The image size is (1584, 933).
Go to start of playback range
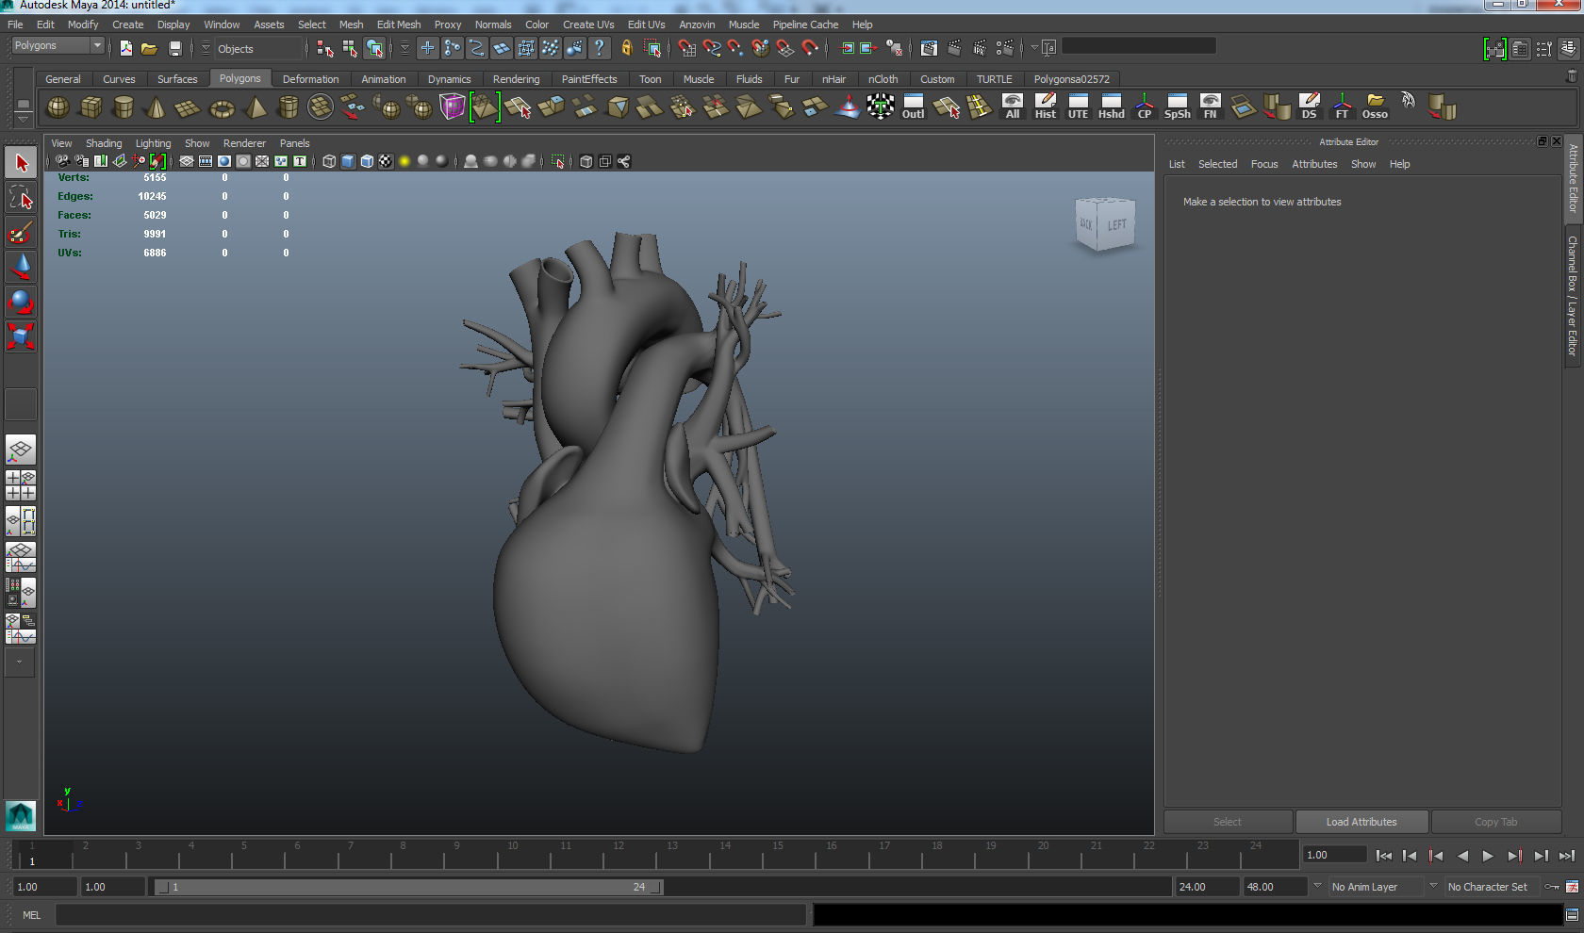coord(1383,856)
